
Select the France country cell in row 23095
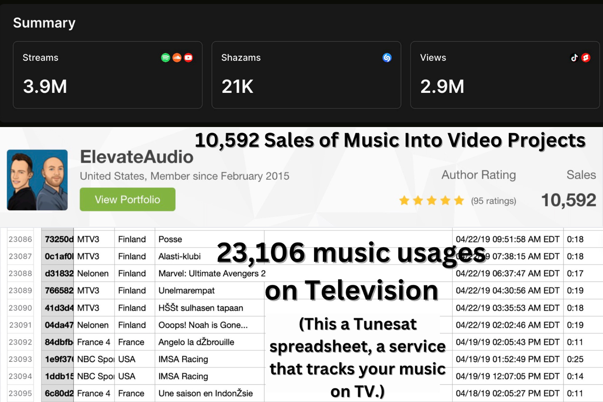coord(135,393)
